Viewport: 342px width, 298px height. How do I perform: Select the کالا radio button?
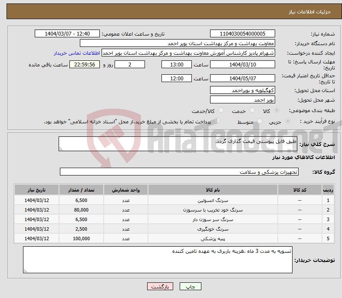click(x=276, y=110)
